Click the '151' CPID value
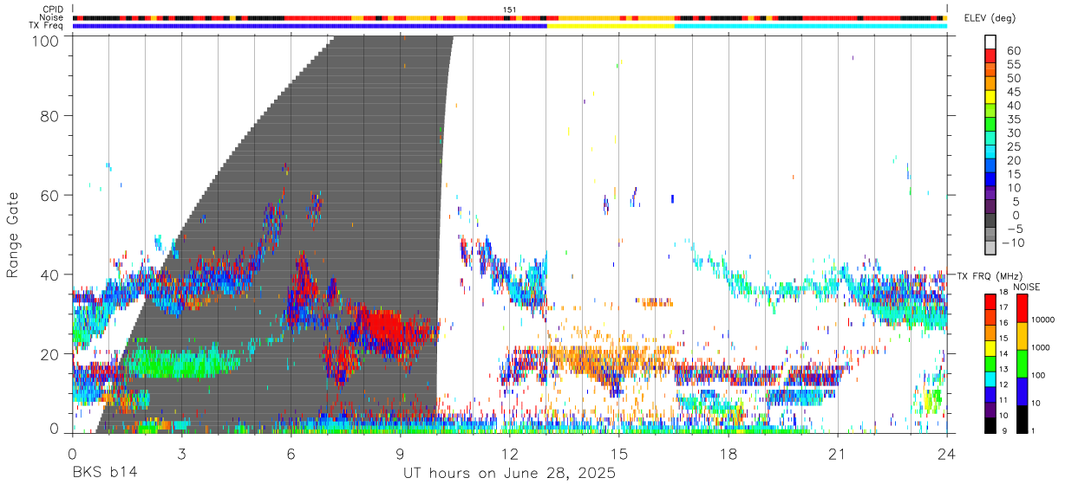This screenshot has height=491, width=1065. pyautogui.click(x=510, y=10)
